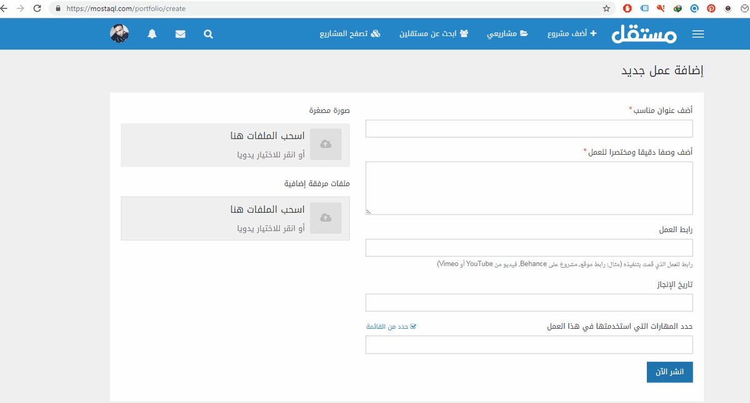Click the work description text area
Viewport: 750px width, 403px height.
click(529, 188)
